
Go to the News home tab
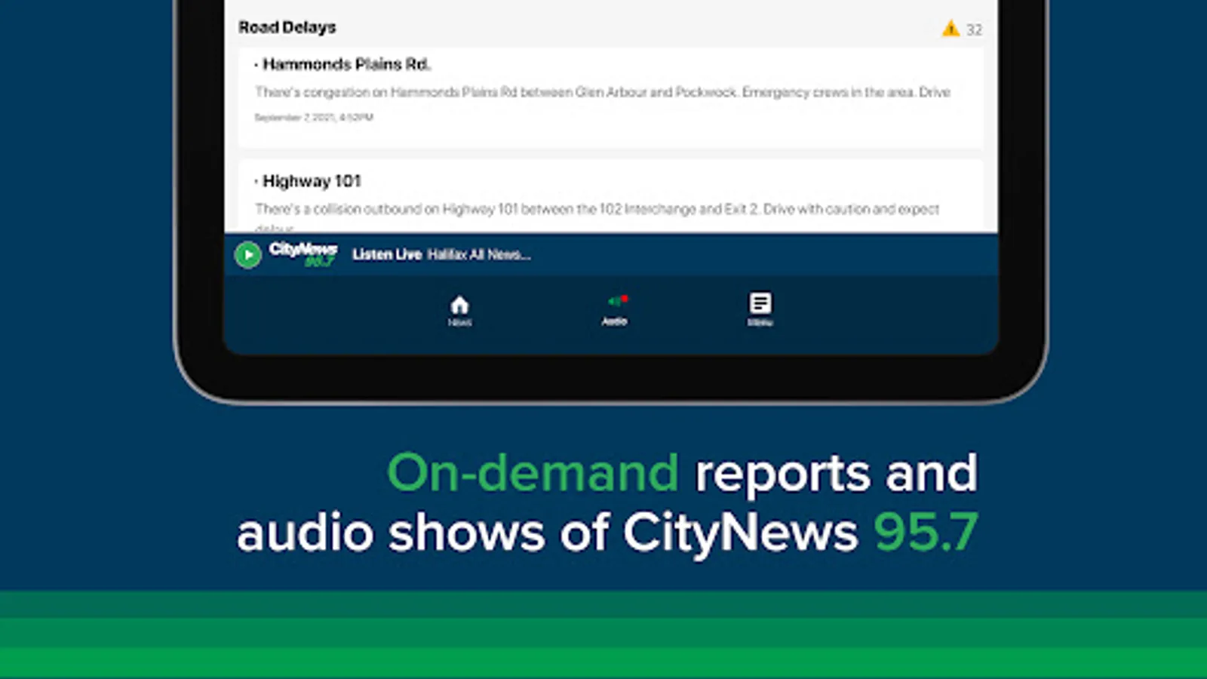459,311
